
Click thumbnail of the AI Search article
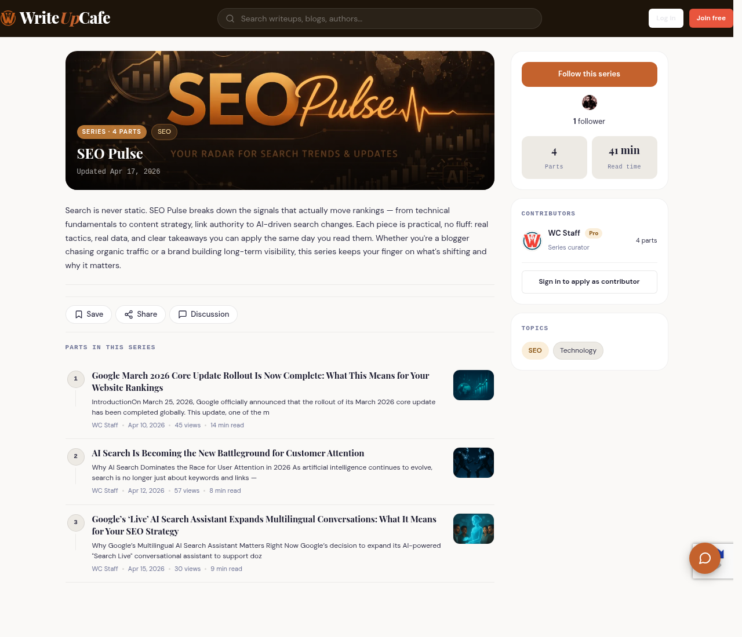(473, 463)
